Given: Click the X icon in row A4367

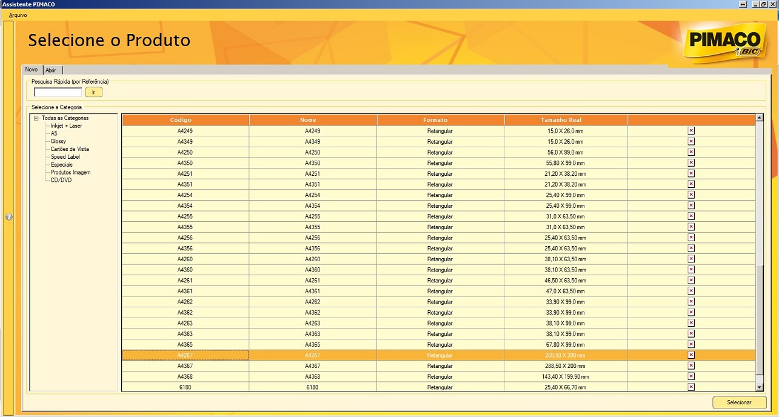Looking at the screenshot, I should pos(691,365).
